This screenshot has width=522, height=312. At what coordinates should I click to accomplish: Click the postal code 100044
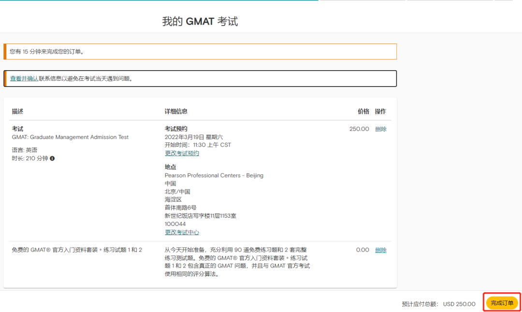[175, 224]
